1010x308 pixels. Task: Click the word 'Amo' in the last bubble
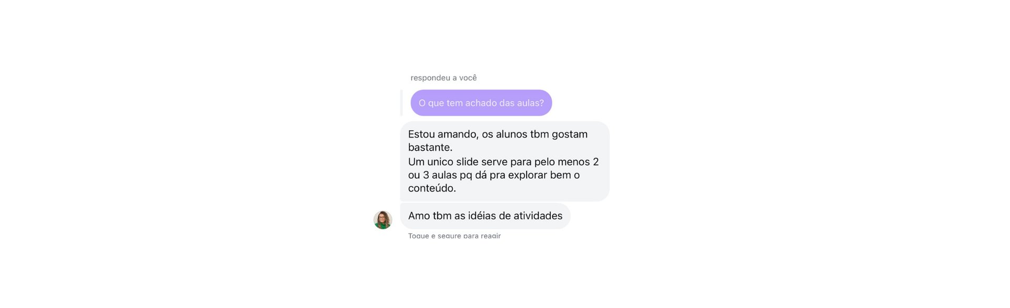[419, 216]
